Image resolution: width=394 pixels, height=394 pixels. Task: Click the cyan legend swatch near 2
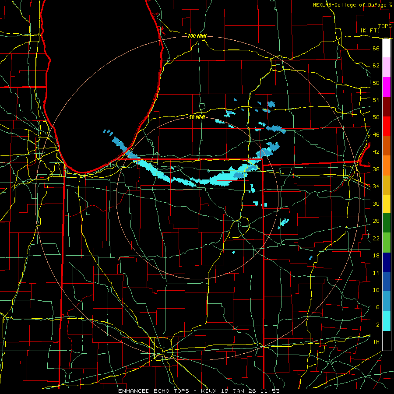[x=387, y=321]
